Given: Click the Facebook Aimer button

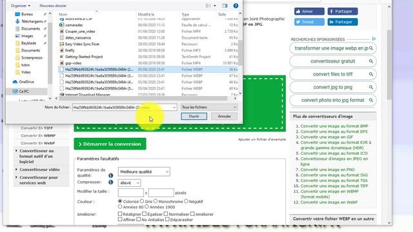Looking at the screenshot, I should tap(309, 12).
